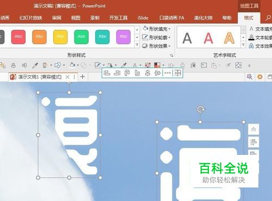
Task: Open the 视图 ribbon tab
Action: (76, 18)
